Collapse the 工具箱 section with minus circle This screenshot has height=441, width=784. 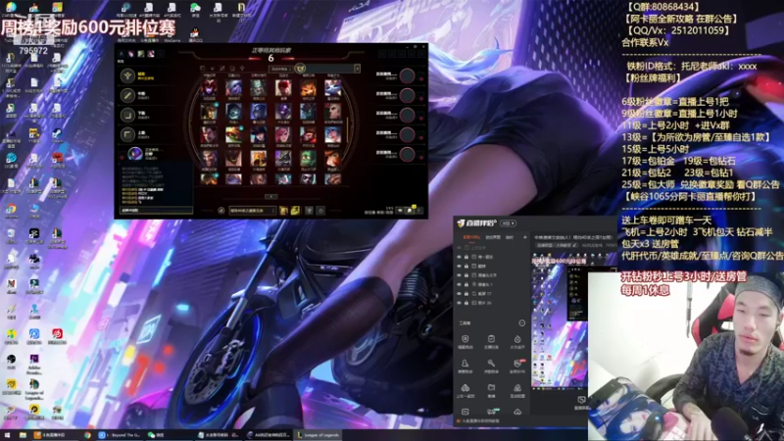point(522,323)
